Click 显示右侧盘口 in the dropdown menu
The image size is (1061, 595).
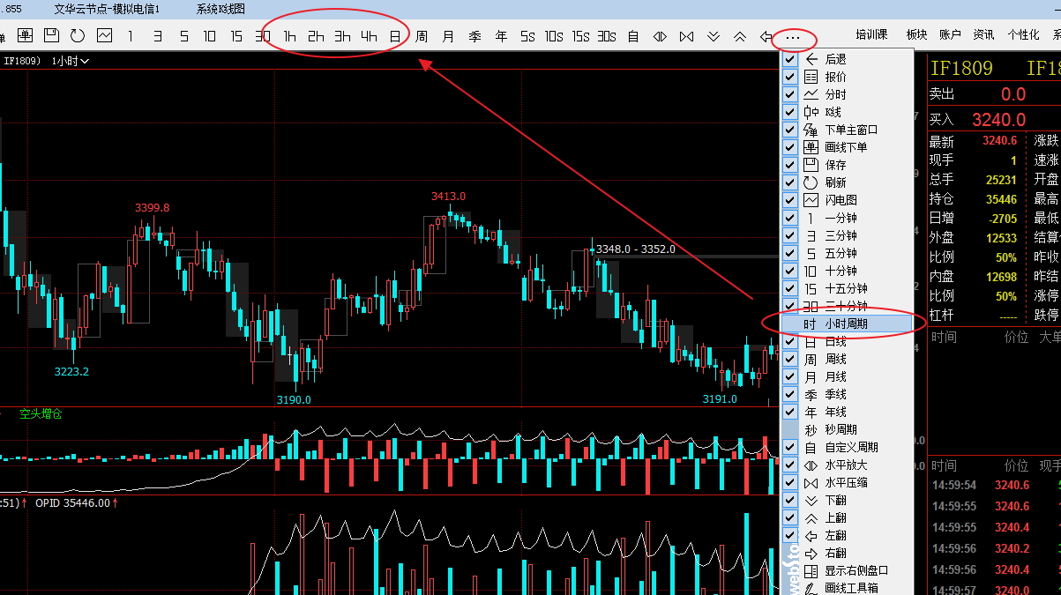click(x=856, y=570)
